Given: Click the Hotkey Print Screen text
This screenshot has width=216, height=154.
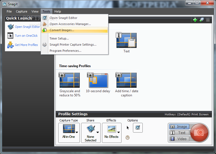Looking at the screenshot, I should tap(186, 114).
